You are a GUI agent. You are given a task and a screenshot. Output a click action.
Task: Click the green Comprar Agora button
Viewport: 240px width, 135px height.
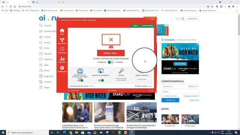[147, 25]
